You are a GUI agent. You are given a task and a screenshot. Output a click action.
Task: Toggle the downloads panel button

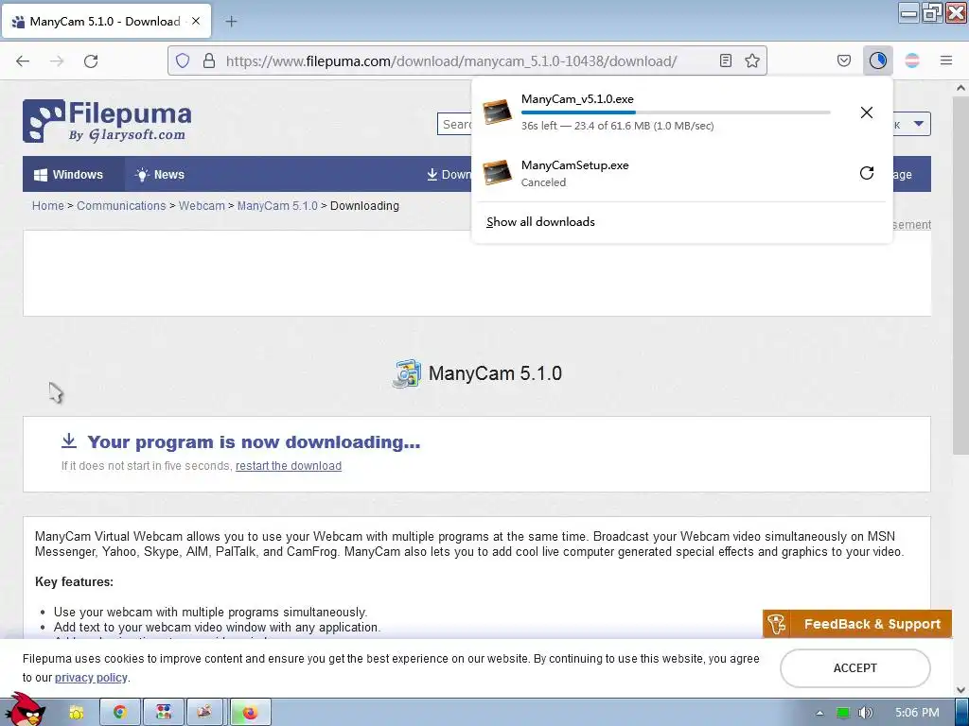pyautogui.click(x=877, y=60)
